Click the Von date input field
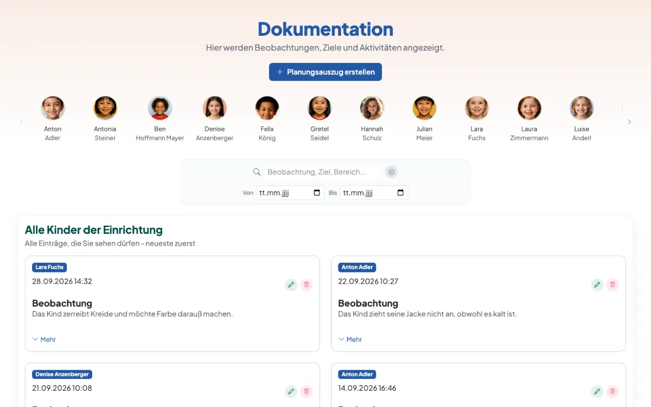 click(290, 193)
